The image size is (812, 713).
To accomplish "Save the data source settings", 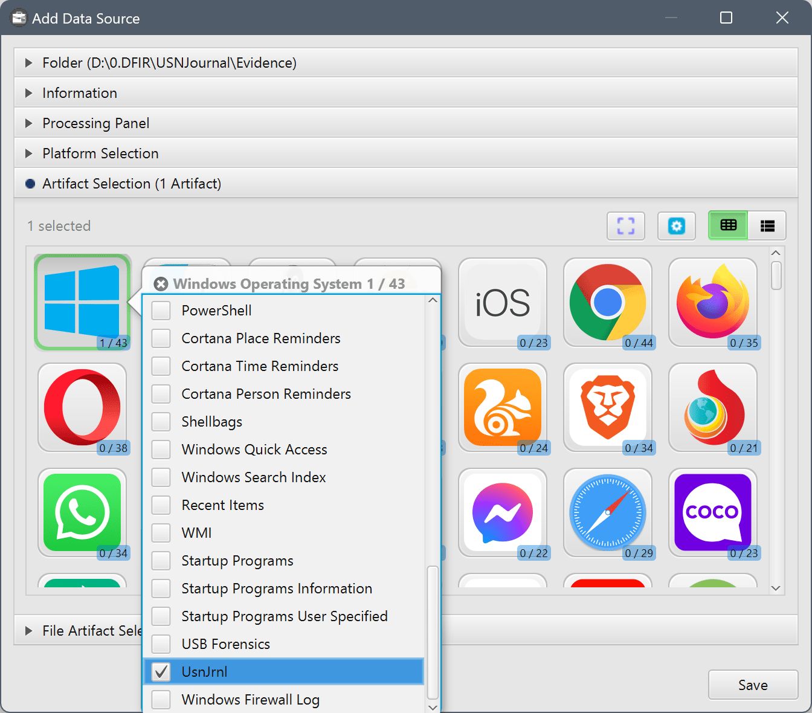I will coord(753,685).
